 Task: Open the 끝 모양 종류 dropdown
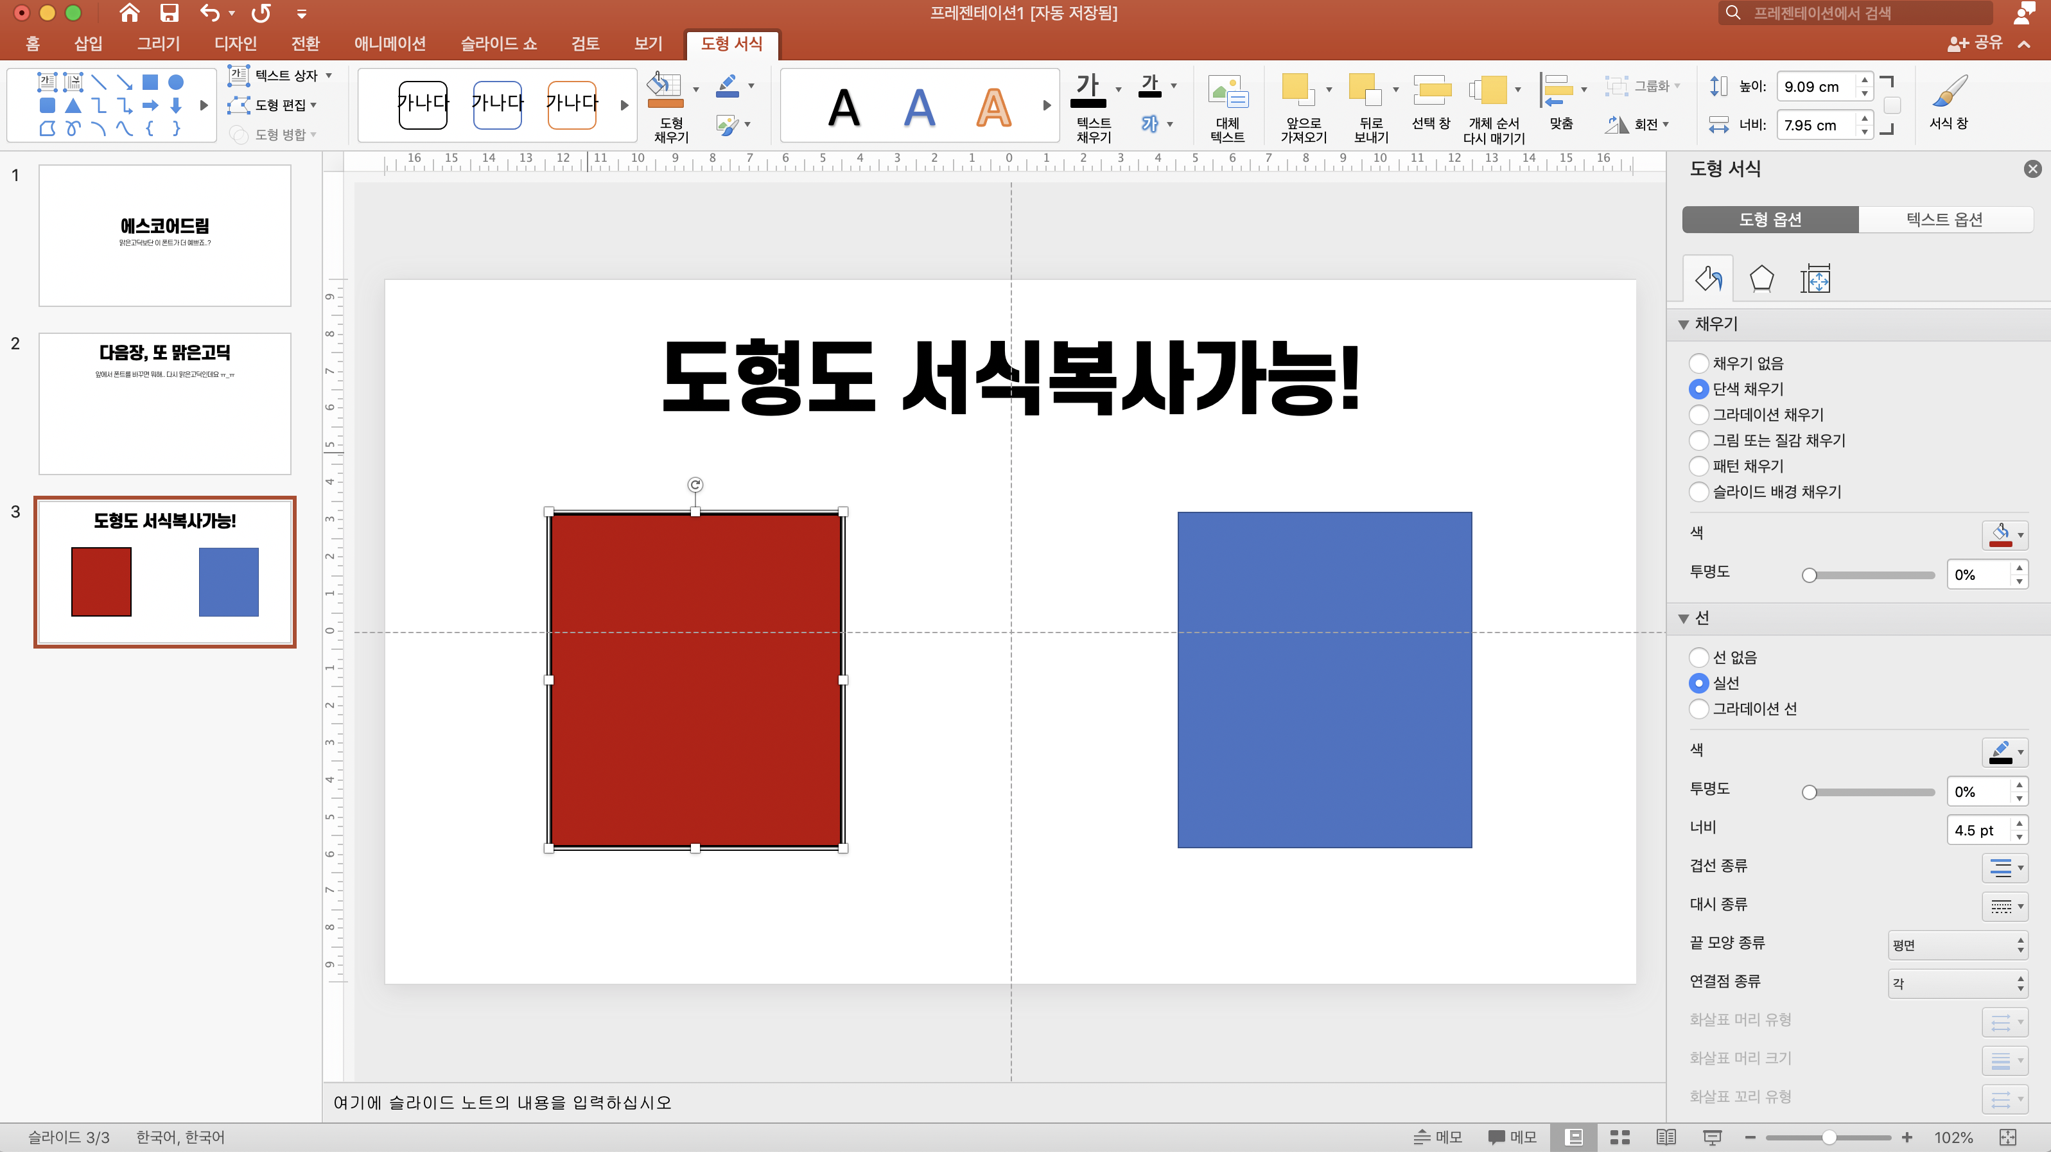point(1956,944)
